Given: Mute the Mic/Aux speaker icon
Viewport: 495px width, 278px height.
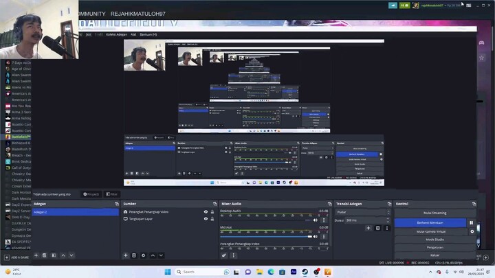Looking at the screenshot, I should coord(316,236).
